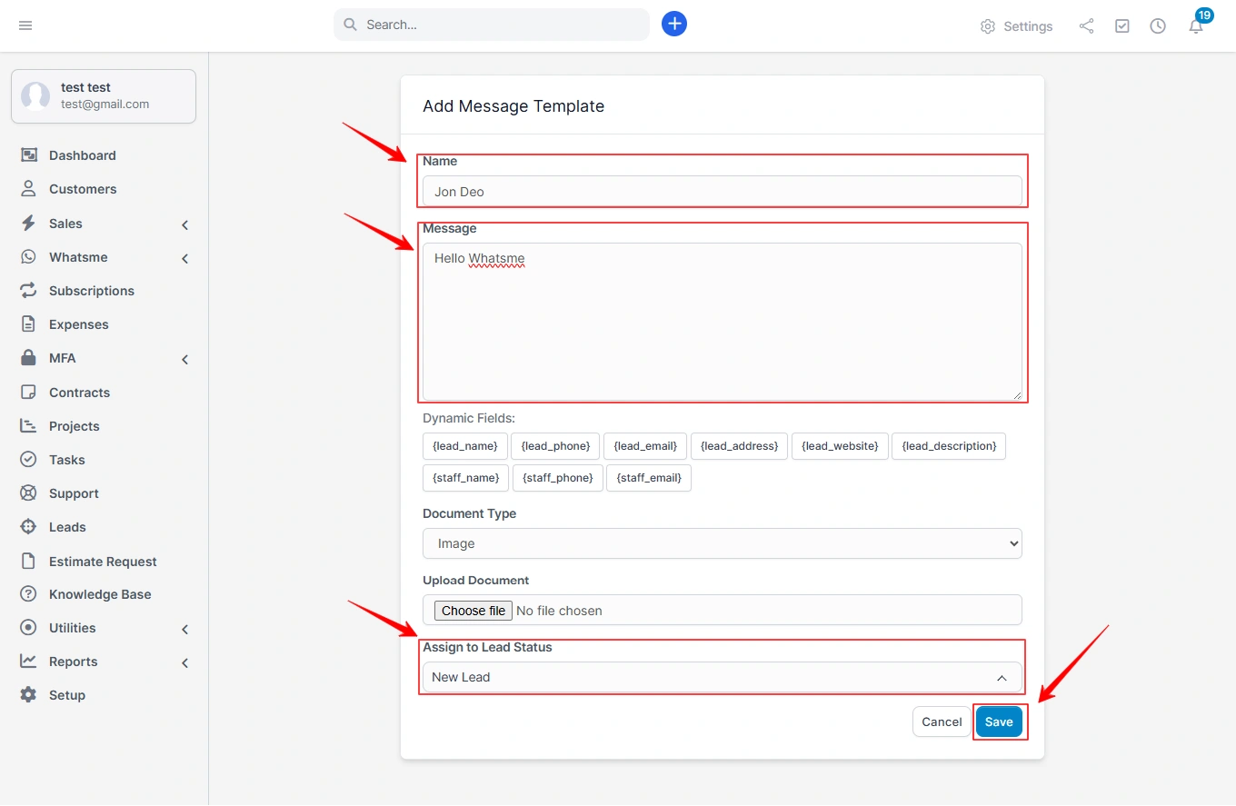Screen dimensions: 1236x806
Task: Open the Dashboard icon in the sidebar
Action: click(29, 154)
